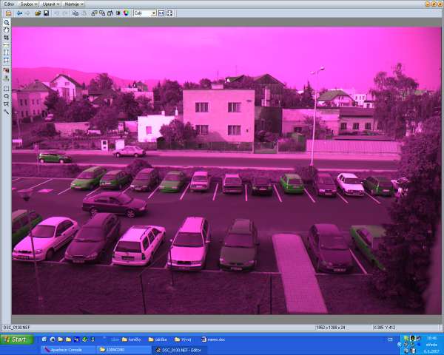Open the color adjustment wheel icon
444x355 pixels.
126,13
